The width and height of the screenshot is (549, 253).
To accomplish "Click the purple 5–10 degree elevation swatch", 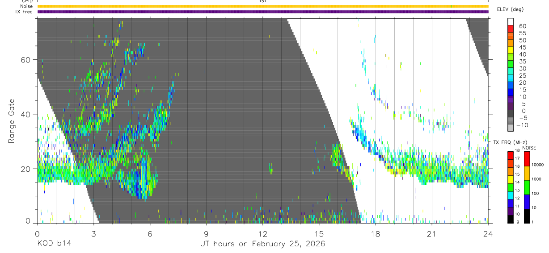I will click(511, 100).
